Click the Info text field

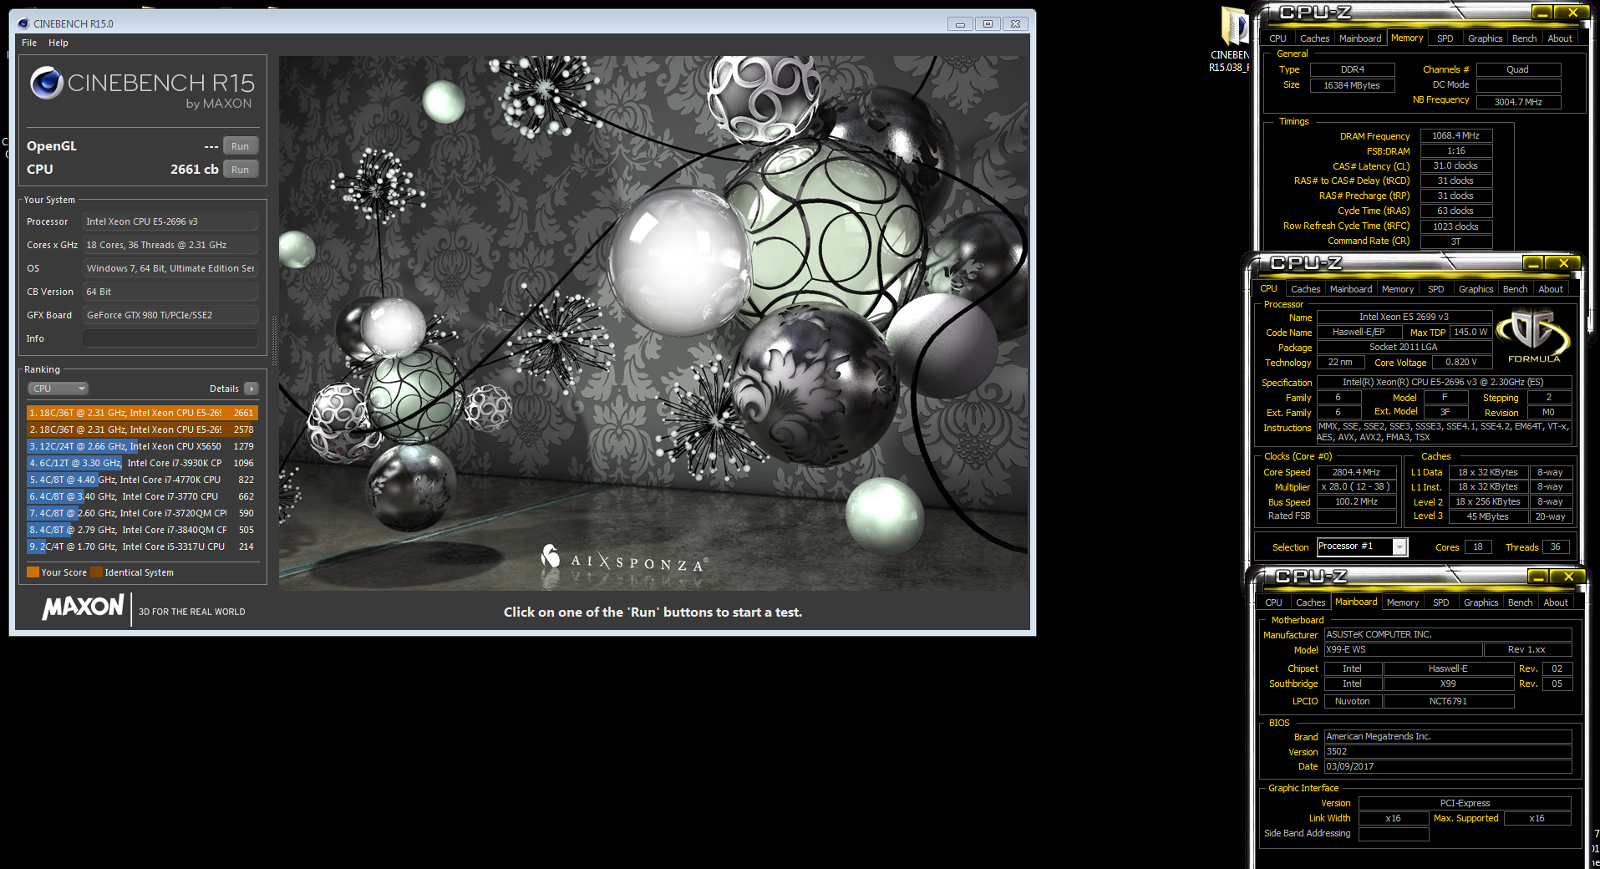click(170, 338)
